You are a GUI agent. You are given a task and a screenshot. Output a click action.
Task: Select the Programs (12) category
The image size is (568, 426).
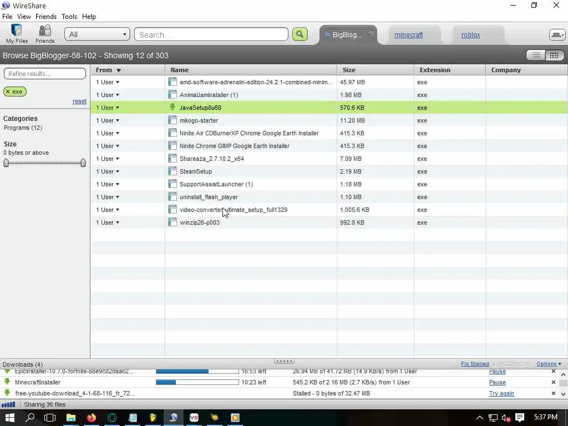click(x=23, y=128)
